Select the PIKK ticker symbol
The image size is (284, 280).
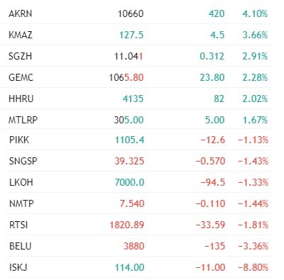(x=19, y=140)
